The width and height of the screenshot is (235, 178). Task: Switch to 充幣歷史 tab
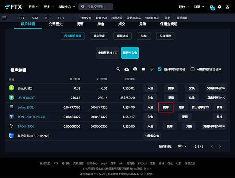point(55,24)
